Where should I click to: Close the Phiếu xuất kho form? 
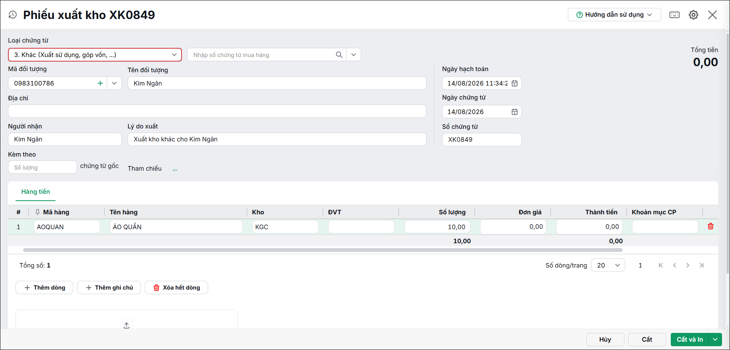[x=713, y=15]
